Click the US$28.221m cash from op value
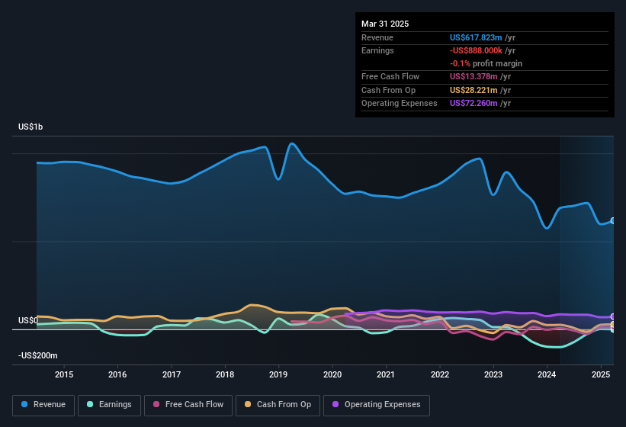The width and height of the screenshot is (626, 427). pyautogui.click(x=473, y=90)
